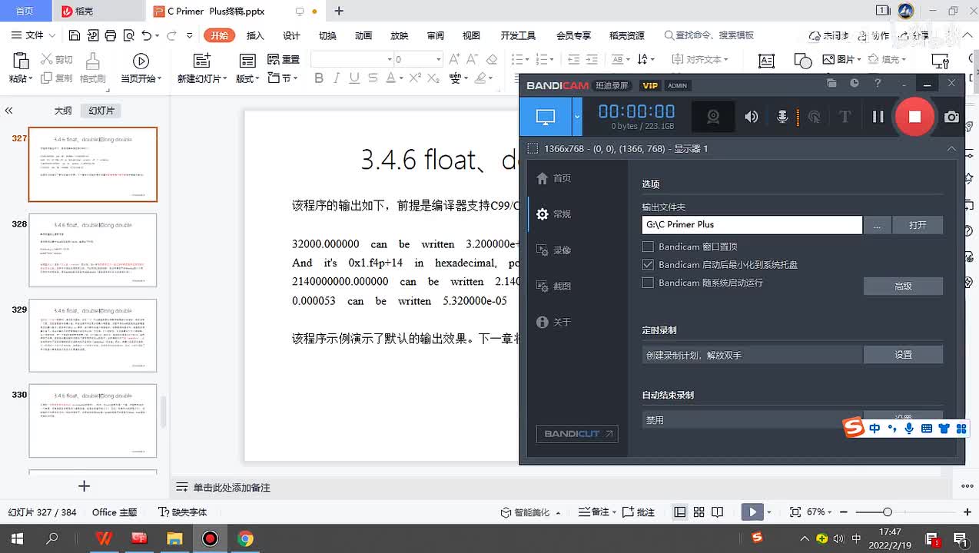Switch to Outline (大纲) panel tab
979x553 pixels.
[63, 111]
